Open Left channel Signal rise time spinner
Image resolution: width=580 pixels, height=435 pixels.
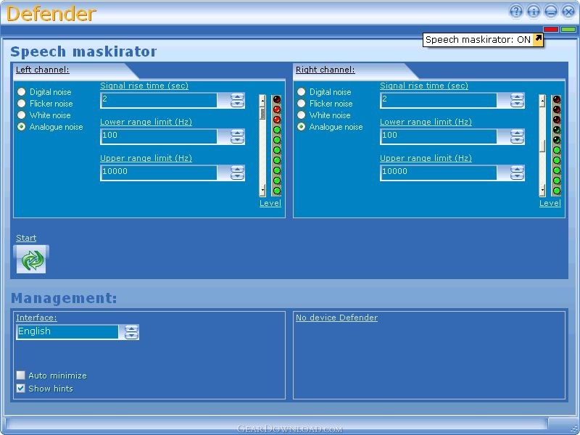pyautogui.click(x=238, y=100)
